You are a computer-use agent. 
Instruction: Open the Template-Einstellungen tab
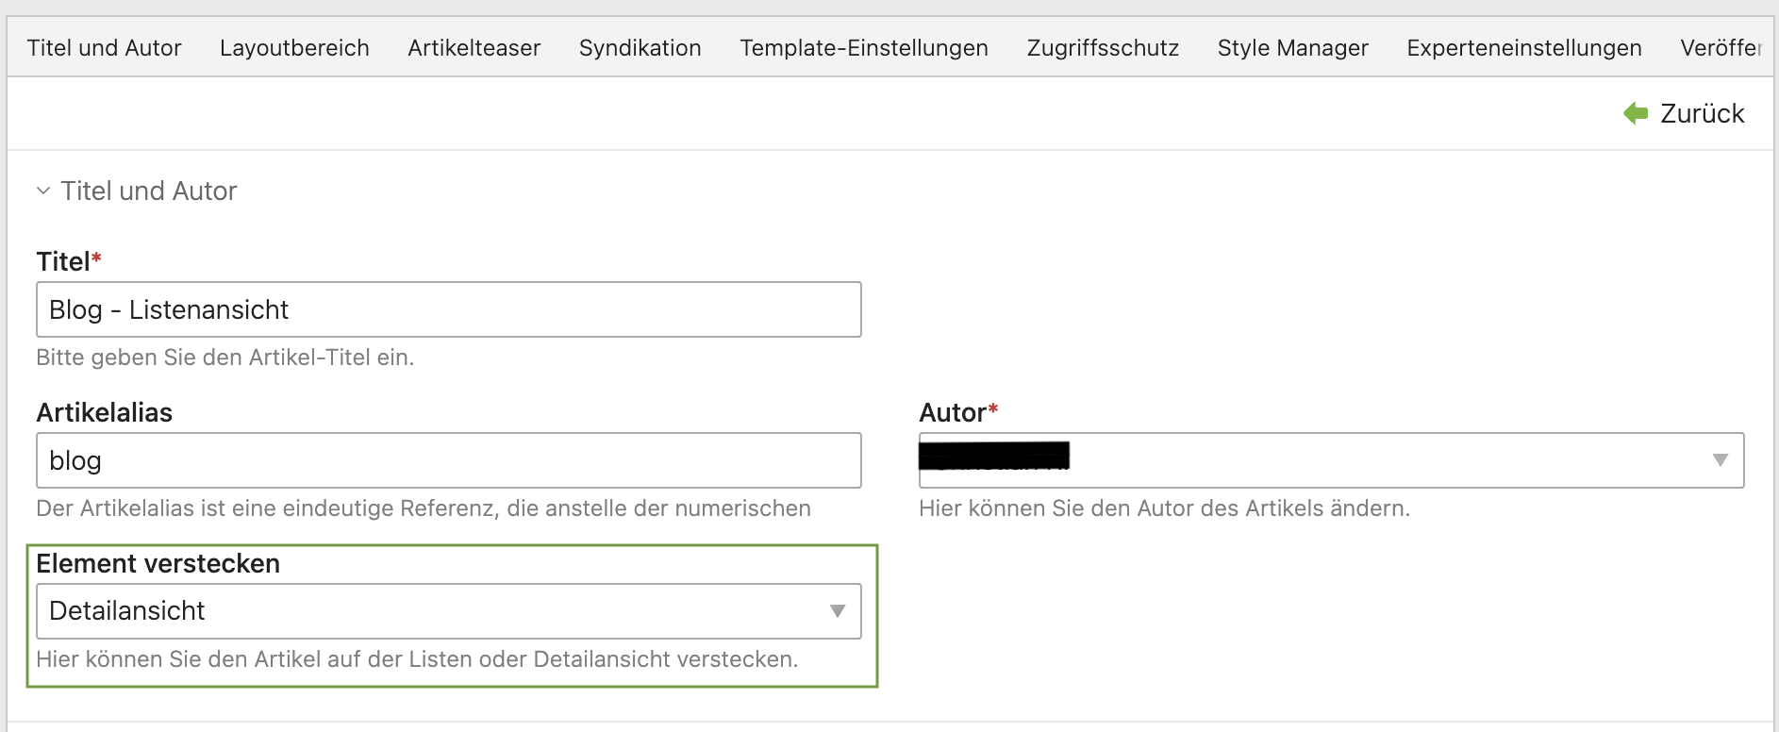tap(863, 48)
